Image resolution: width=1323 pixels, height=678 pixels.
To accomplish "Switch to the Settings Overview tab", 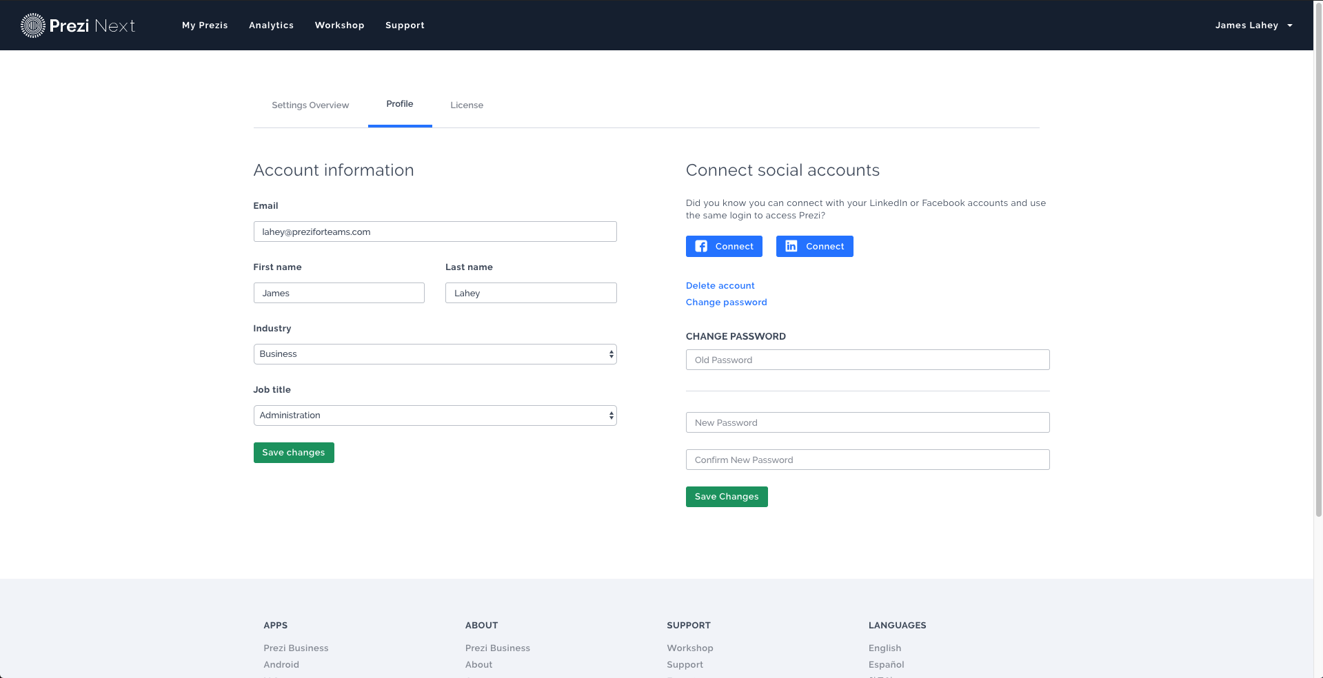I will pos(310,105).
